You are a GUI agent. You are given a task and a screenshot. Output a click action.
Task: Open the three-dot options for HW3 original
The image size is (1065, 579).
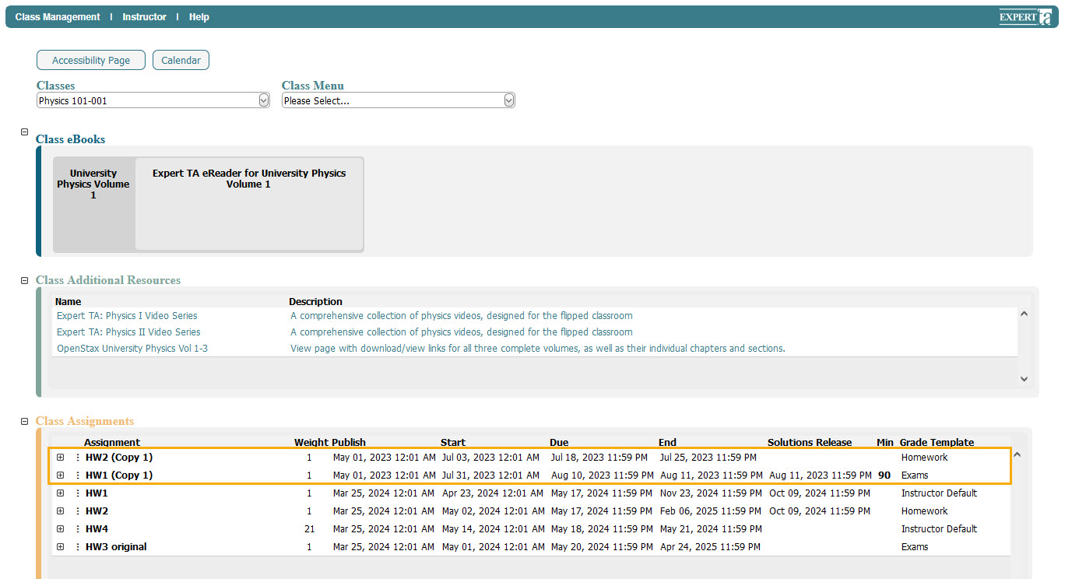coord(77,547)
